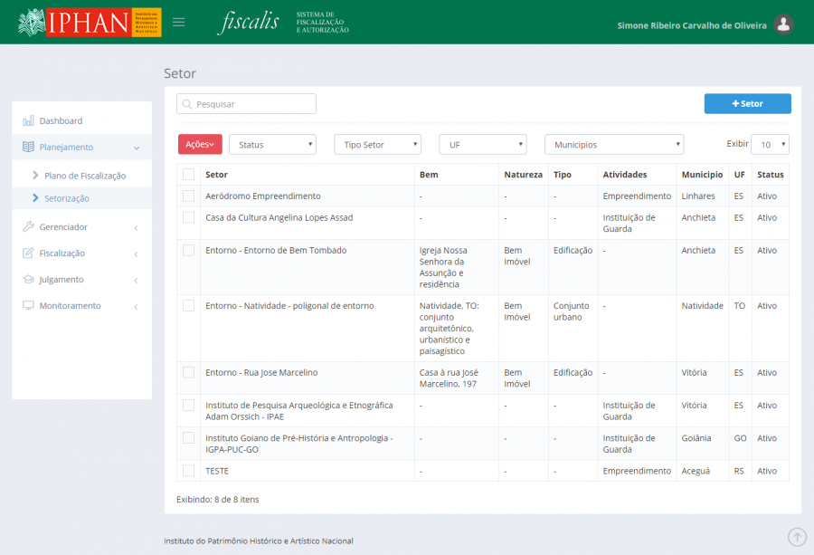This screenshot has height=555, width=814.
Task: Open the Status filter dropdown
Action: [x=272, y=145]
